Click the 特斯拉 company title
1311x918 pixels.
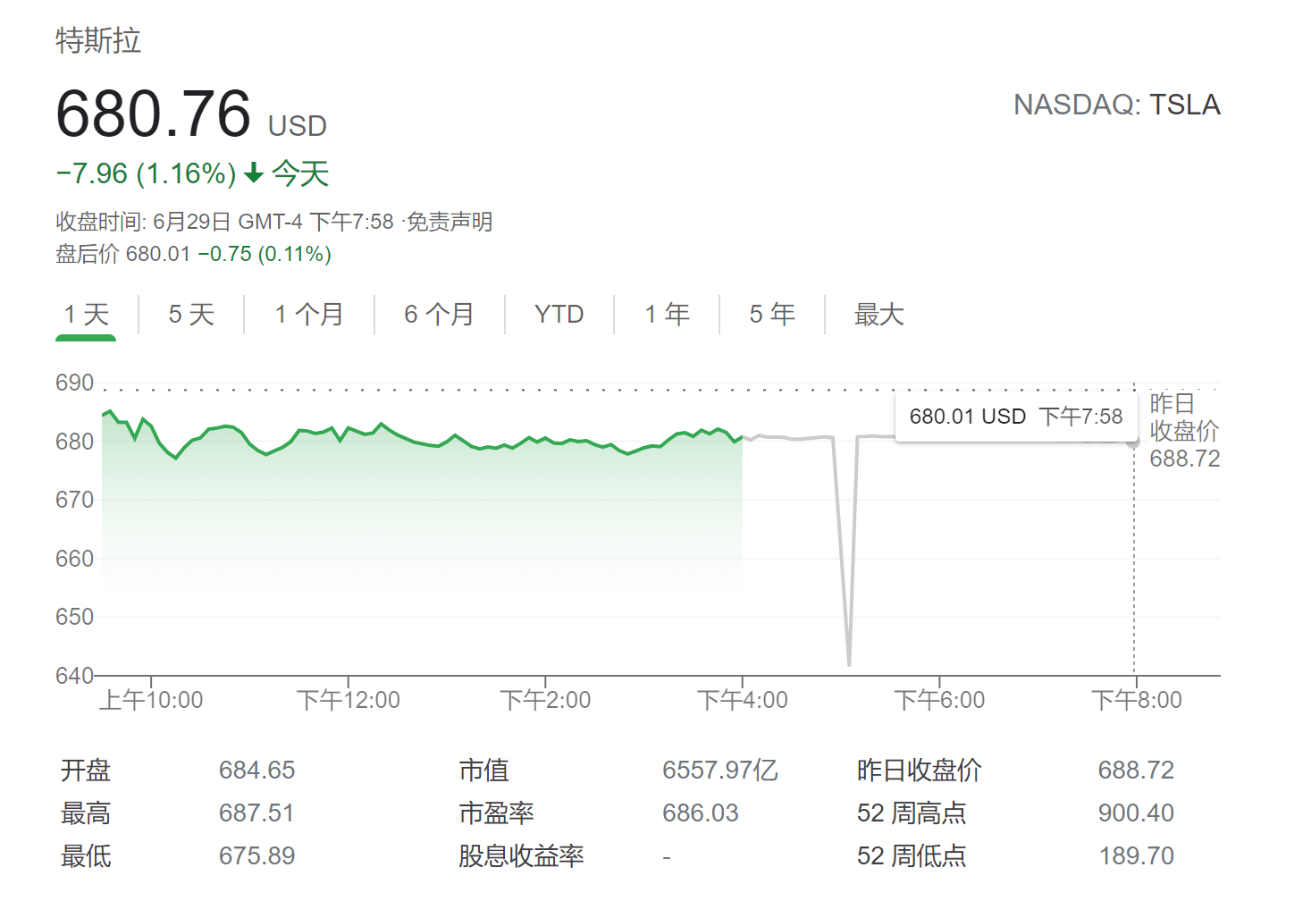[x=98, y=41]
